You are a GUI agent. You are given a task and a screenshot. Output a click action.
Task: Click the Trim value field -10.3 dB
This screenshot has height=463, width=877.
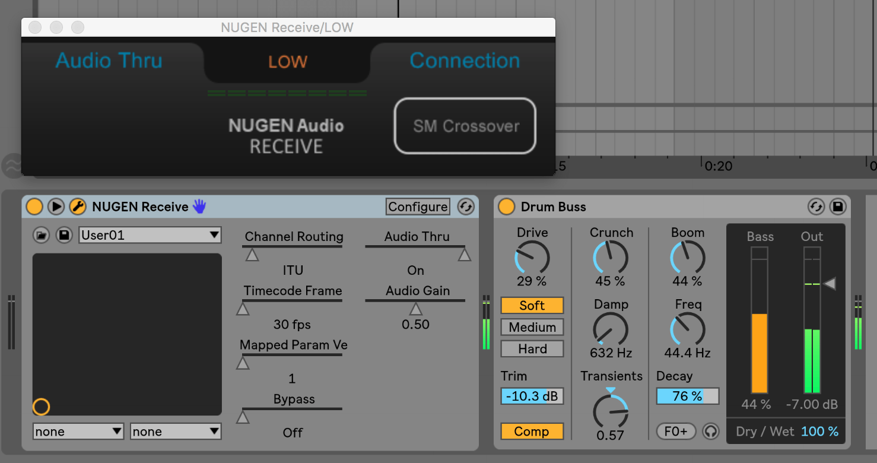click(x=532, y=396)
